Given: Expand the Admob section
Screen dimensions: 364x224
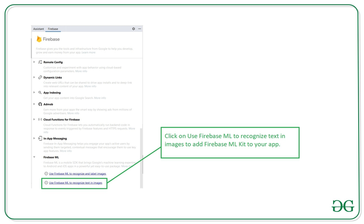Looking at the screenshot, I should [x=34, y=104].
